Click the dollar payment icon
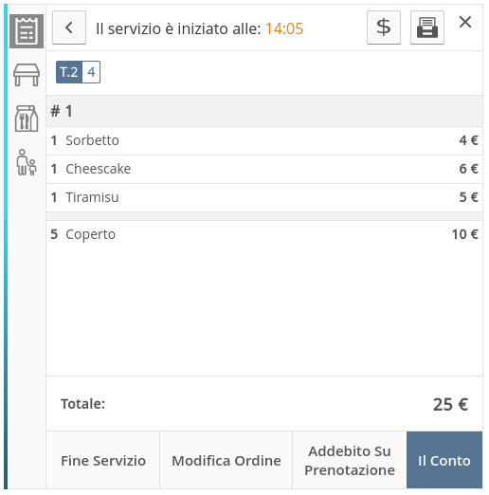 (x=384, y=27)
